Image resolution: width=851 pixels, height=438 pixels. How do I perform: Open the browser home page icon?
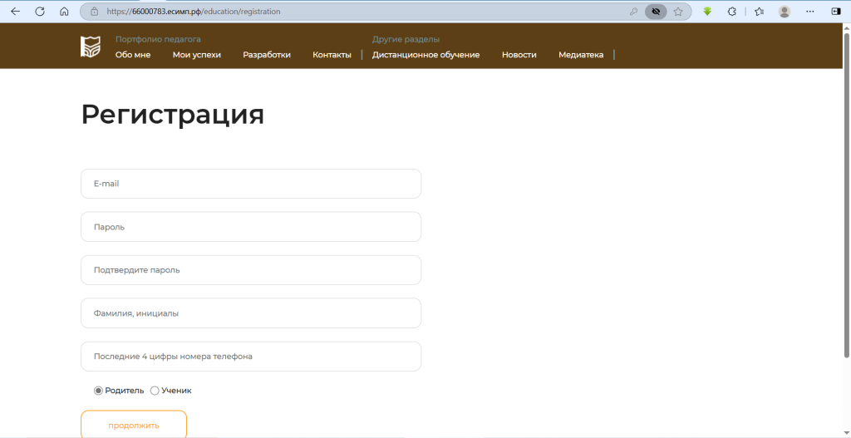tap(64, 12)
